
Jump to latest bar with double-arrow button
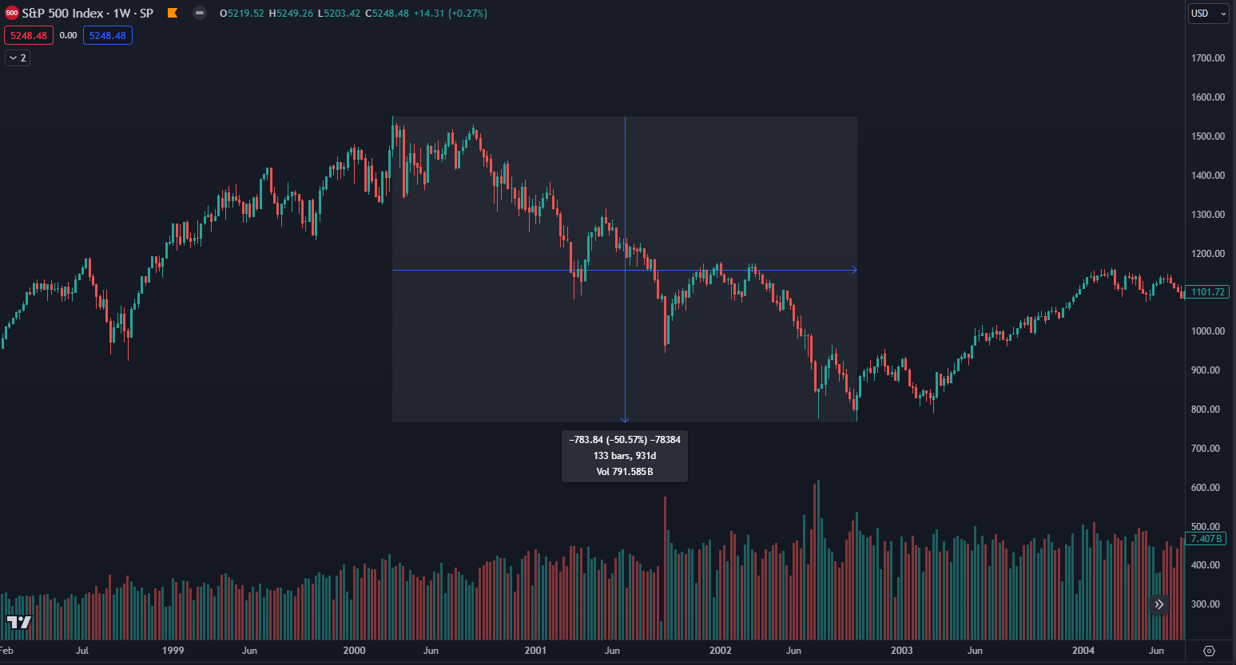pyautogui.click(x=1159, y=604)
